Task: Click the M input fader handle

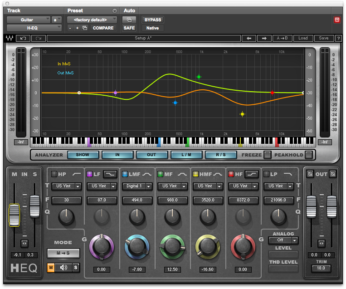Action: [x=15, y=215]
